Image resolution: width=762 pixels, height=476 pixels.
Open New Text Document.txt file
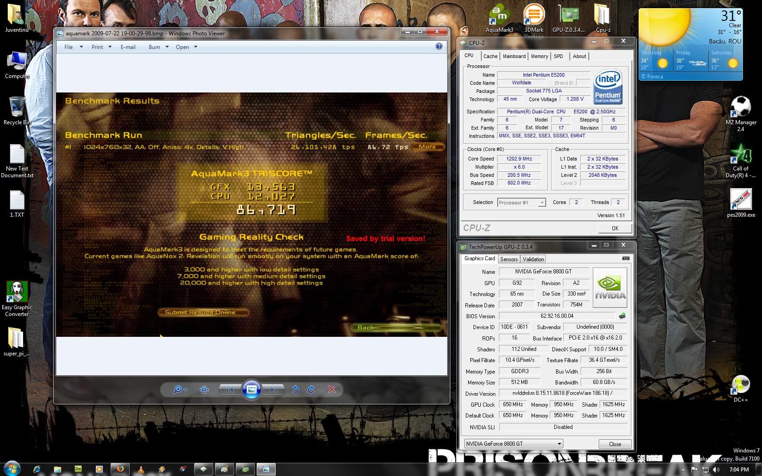coord(17,161)
